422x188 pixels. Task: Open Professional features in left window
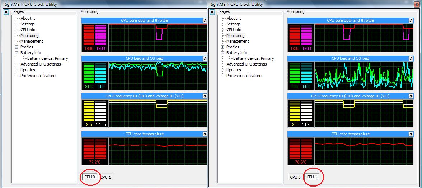tap(39, 76)
